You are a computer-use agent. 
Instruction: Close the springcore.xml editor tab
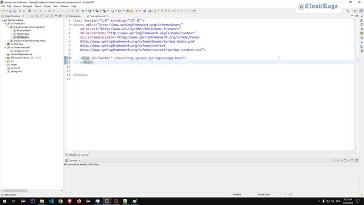(x=109, y=16)
